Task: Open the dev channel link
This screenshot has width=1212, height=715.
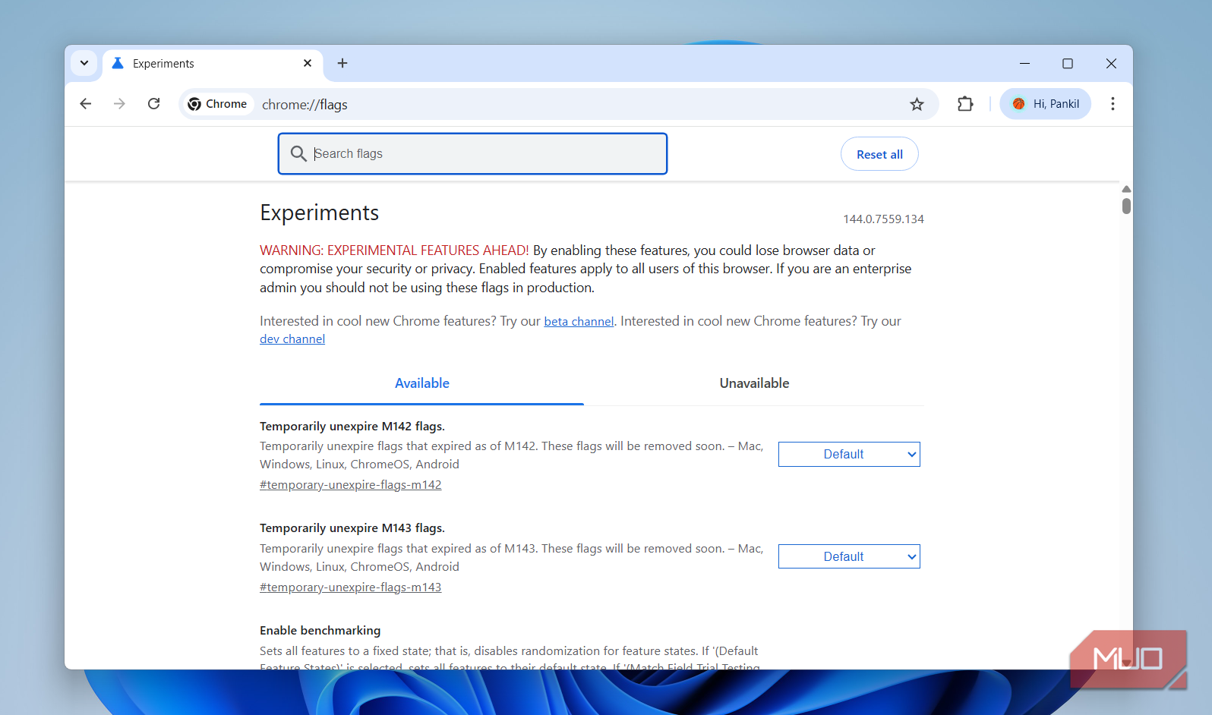Action: click(x=292, y=339)
